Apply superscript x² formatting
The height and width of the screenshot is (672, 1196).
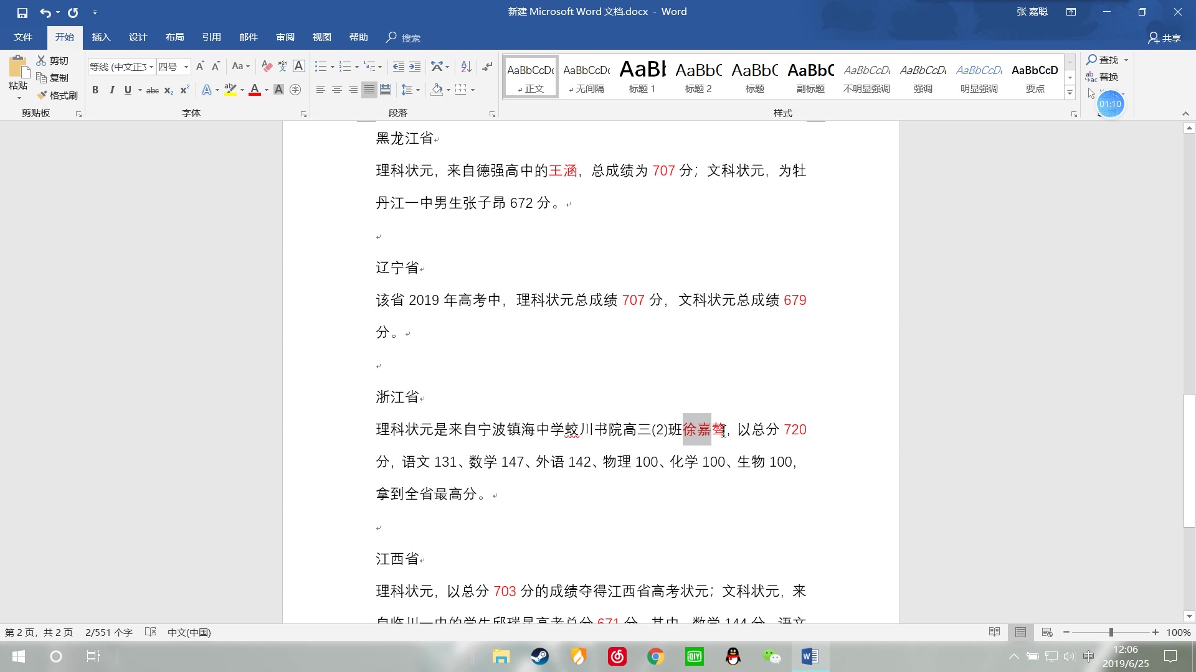point(184,90)
